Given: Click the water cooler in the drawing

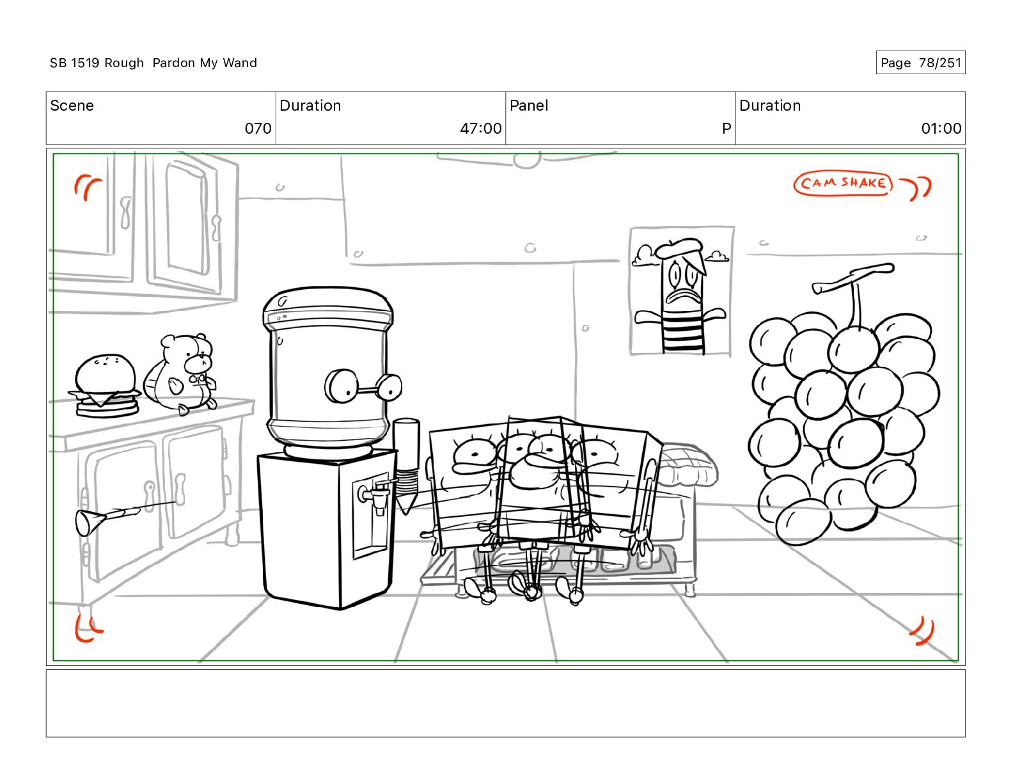Looking at the screenshot, I should (330, 448).
